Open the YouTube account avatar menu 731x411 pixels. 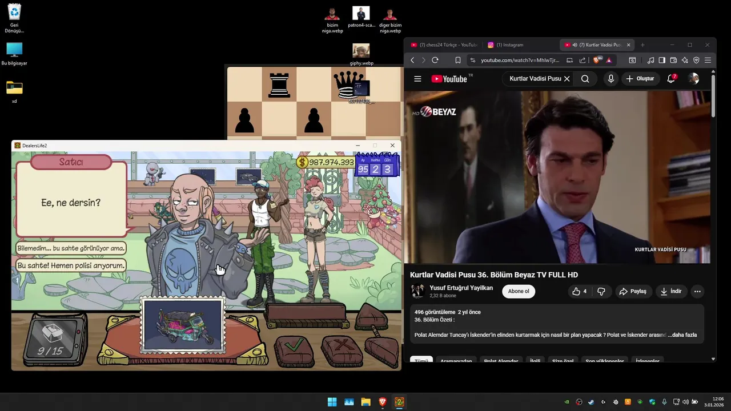[693, 79]
